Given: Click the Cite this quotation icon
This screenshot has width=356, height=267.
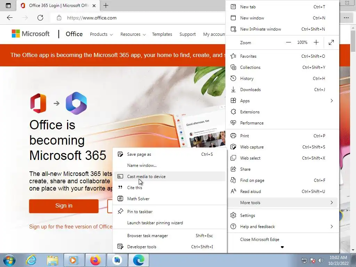Looking at the screenshot, I should pos(120,187).
